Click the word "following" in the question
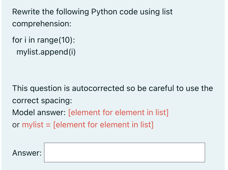Image resolution: width=228 pixels, height=170 pixels. pos(72,12)
